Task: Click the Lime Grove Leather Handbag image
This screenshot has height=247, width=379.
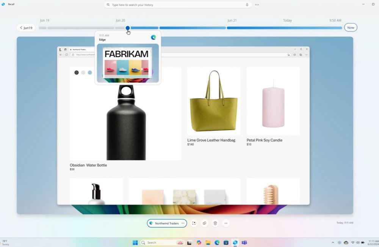Action: 214,101
